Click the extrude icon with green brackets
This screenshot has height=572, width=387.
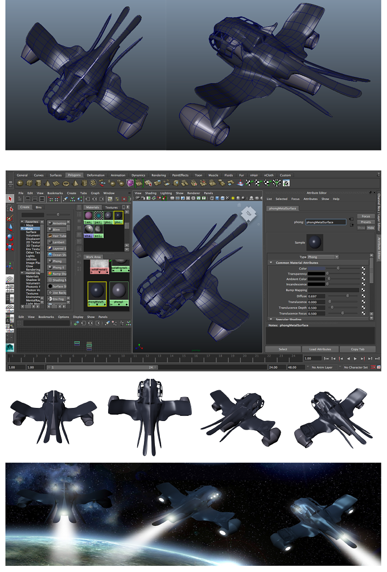(139, 183)
